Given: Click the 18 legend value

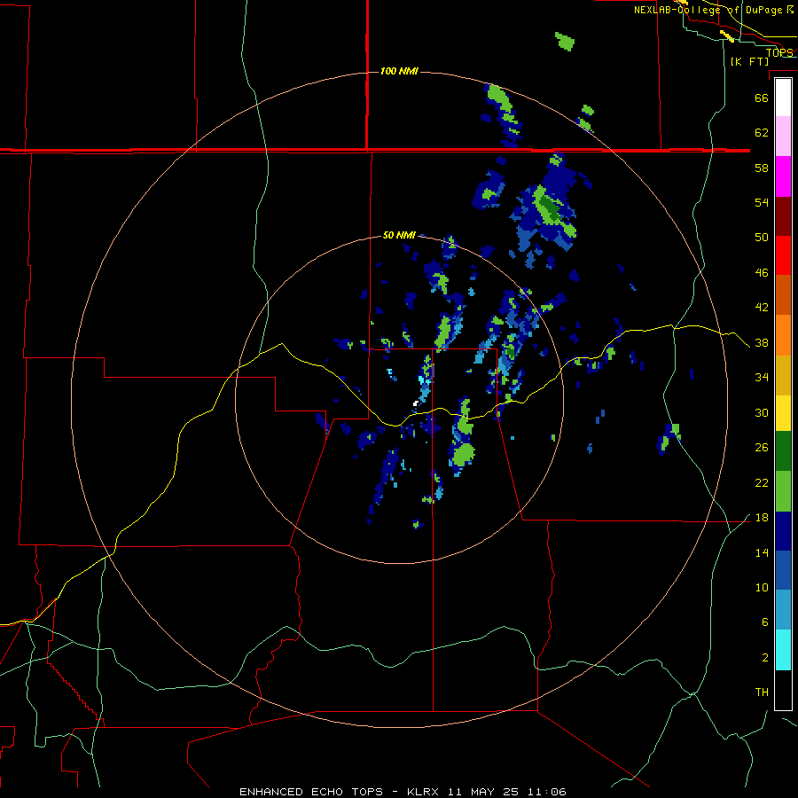Looking at the screenshot, I should tap(762, 518).
